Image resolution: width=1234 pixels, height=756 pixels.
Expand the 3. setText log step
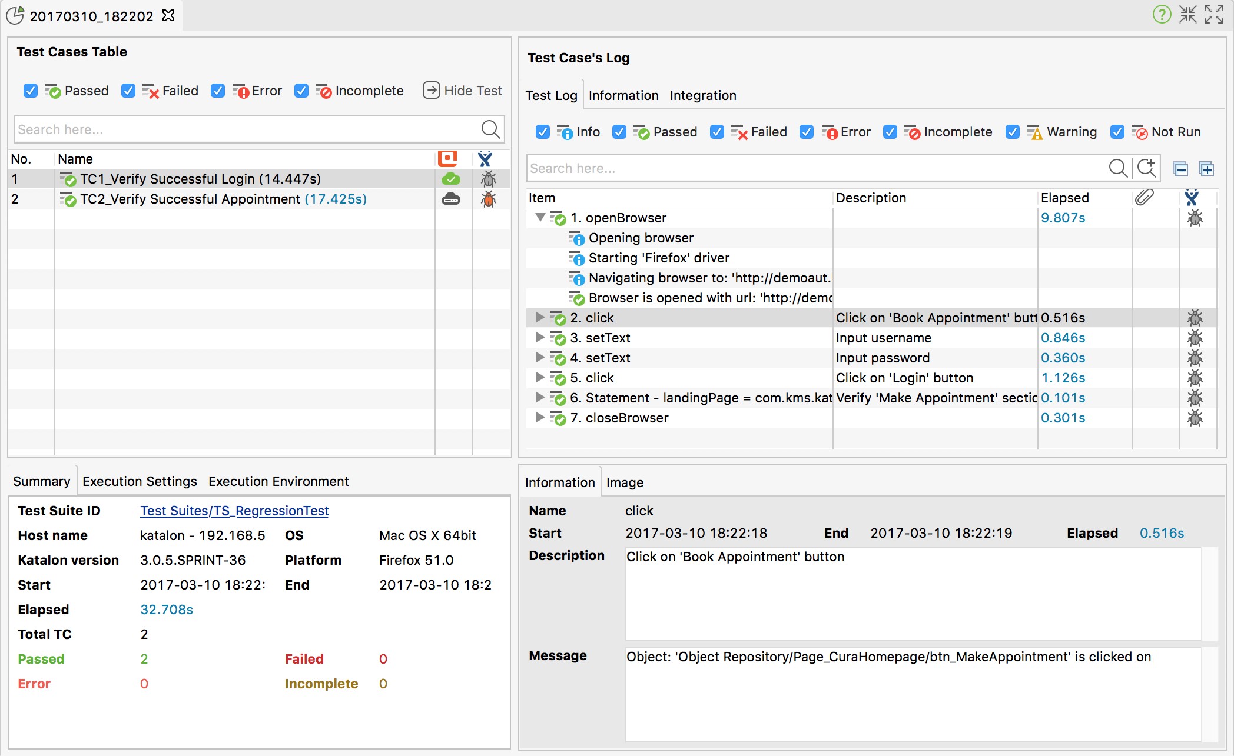pos(540,338)
